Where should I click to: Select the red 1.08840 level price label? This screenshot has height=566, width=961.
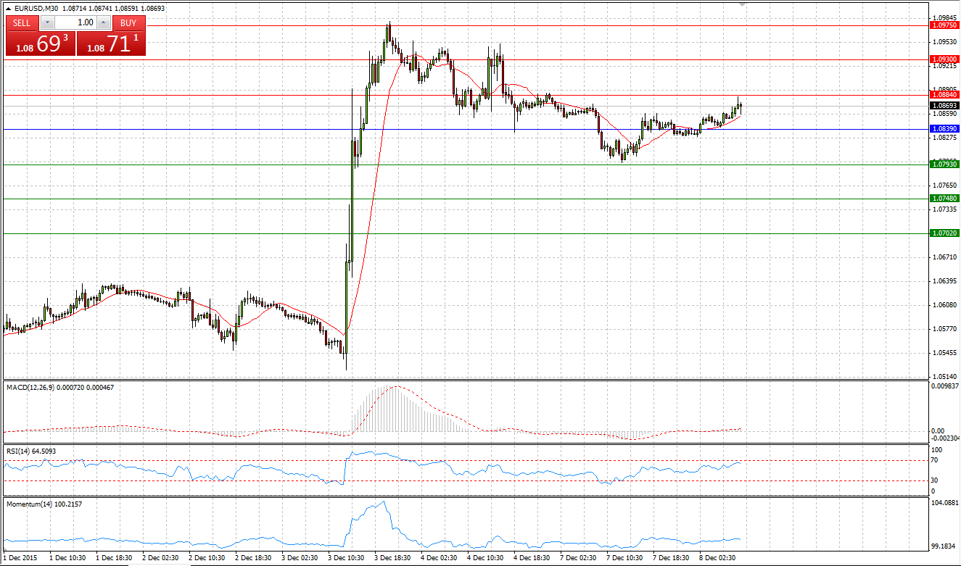pyautogui.click(x=944, y=94)
